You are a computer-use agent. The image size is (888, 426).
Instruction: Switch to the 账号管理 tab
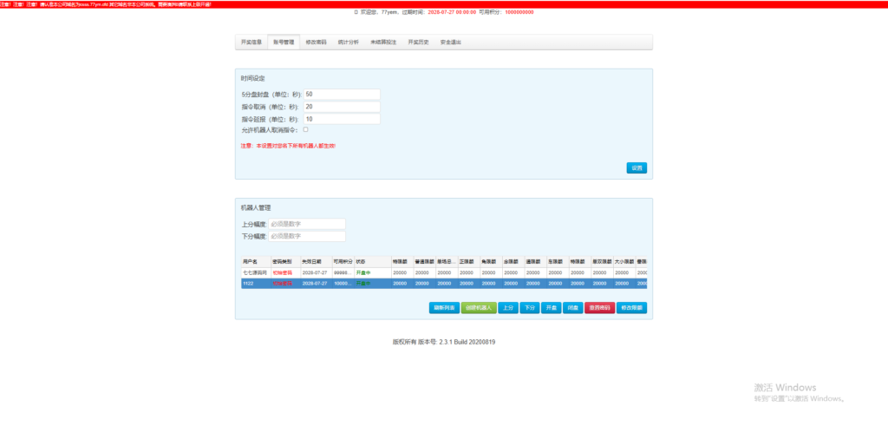[x=284, y=43]
